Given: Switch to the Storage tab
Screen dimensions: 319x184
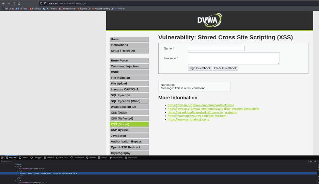Looking at the screenshot, I should (x=103, y=158).
